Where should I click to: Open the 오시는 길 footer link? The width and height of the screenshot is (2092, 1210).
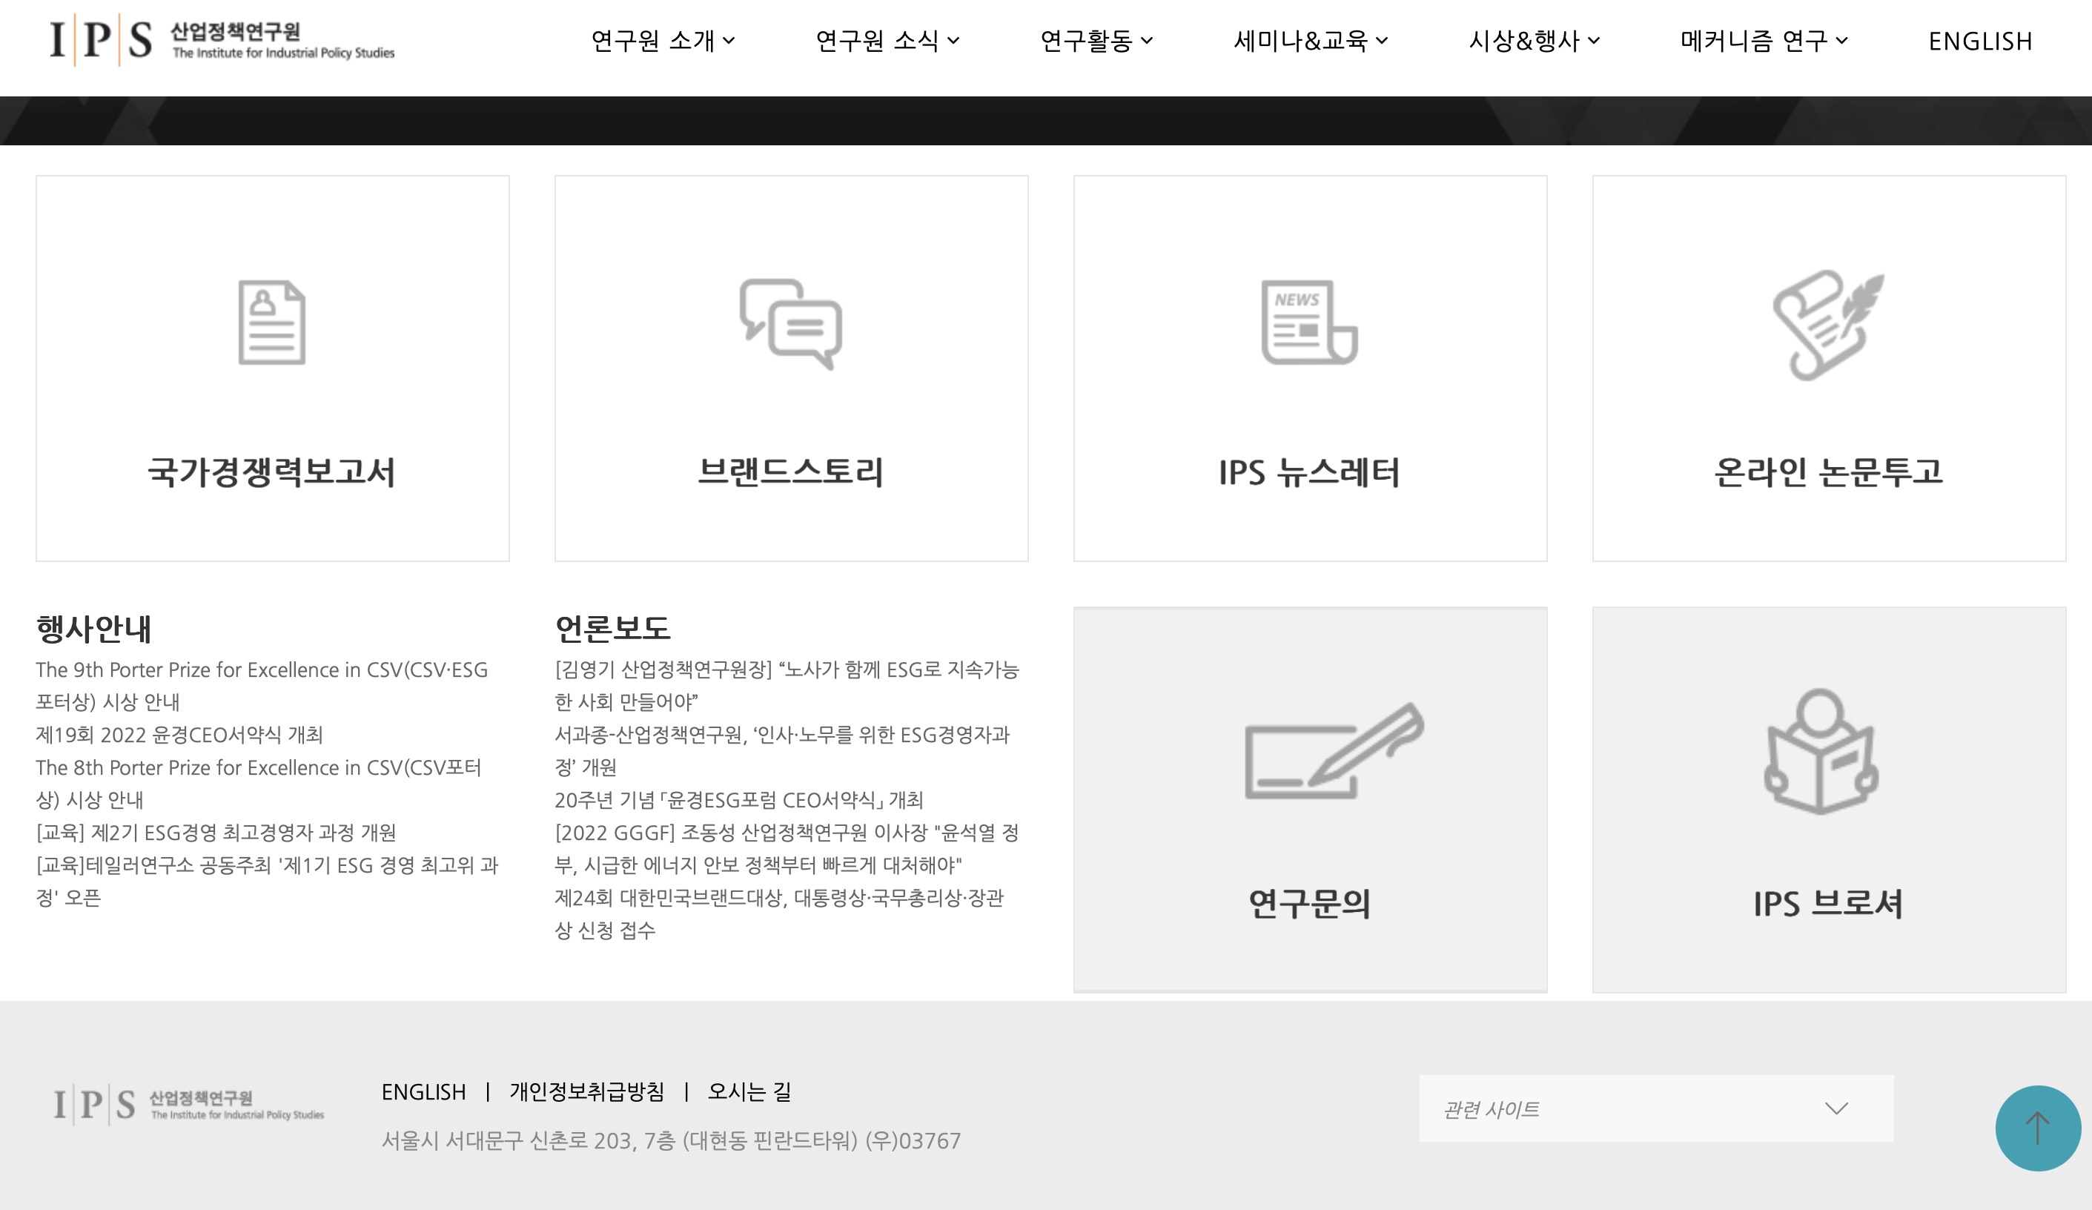[x=749, y=1091]
